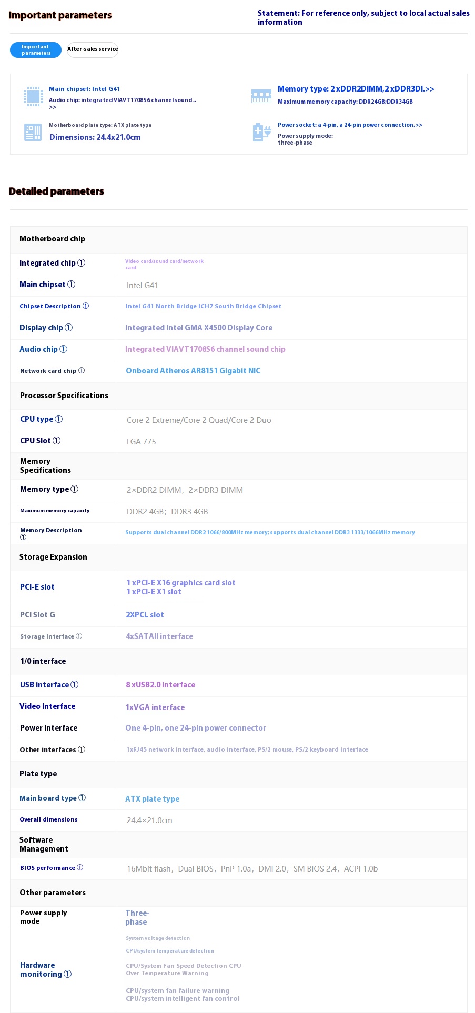Click the motherboard plate type icon

pyautogui.click(x=33, y=132)
